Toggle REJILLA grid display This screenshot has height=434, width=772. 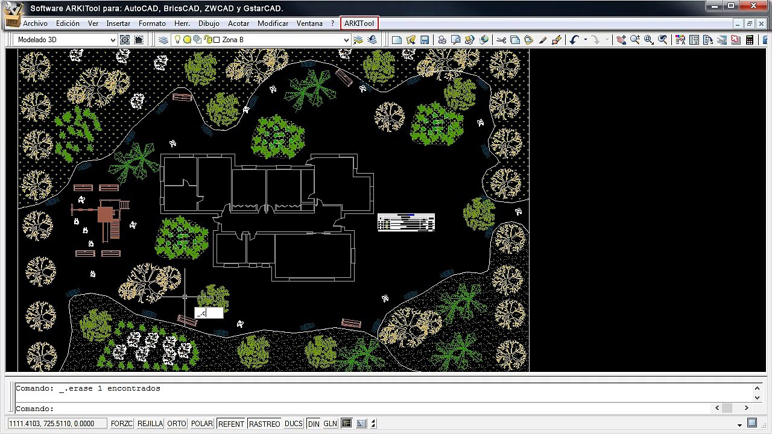(150, 424)
